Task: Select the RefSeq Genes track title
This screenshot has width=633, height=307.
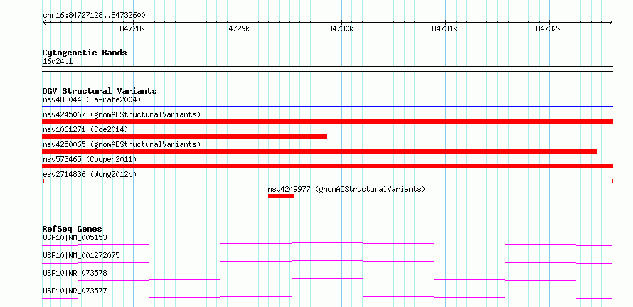Action: click(x=73, y=229)
